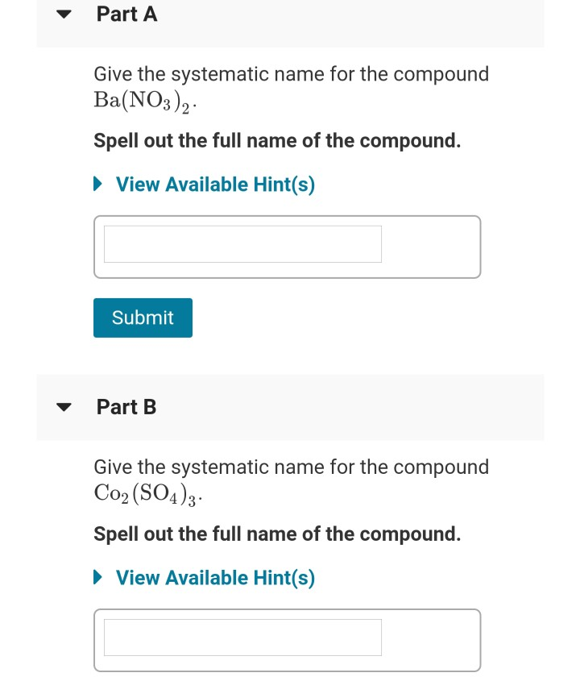Select the Part B heading
The height and width of the screenshot is (677, 580).
coord(126,407)
